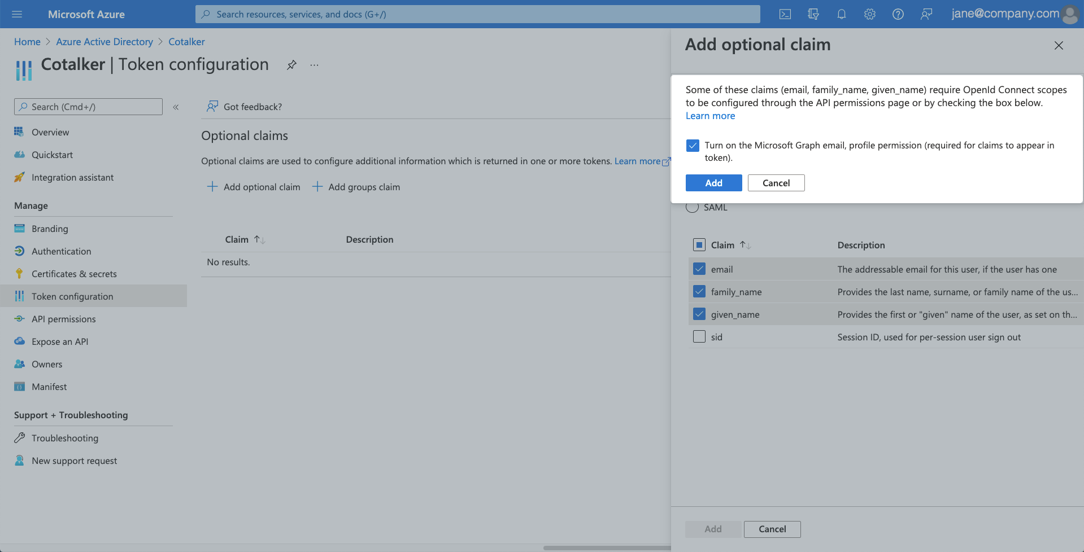
Task: Uncheck the family_name claim checkbox
Action: click(699, 291)
